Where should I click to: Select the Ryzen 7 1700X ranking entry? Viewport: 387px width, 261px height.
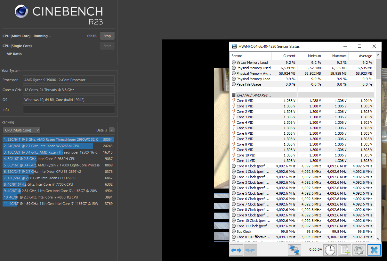pyautogui.click(x=58, y=165)
